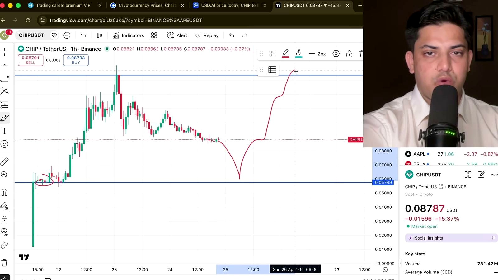Toggle magnet mode for drawings

5,193
